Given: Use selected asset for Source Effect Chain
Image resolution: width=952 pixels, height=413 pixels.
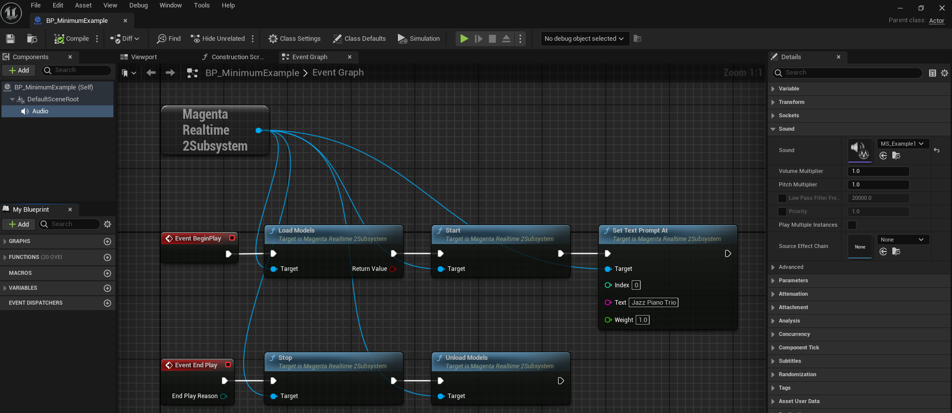Looking at the screenshot, I should point(883,252).
